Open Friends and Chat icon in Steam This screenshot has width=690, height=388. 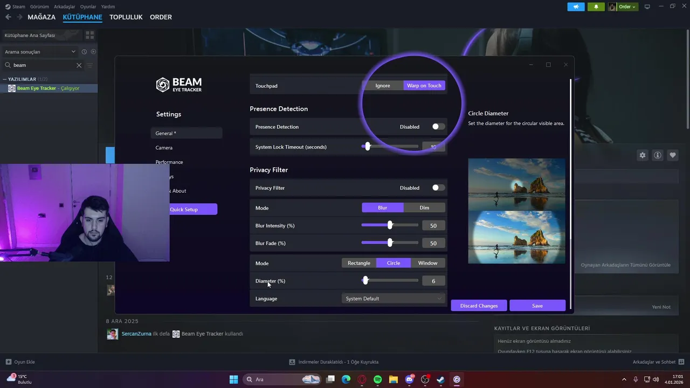(681, 362)
